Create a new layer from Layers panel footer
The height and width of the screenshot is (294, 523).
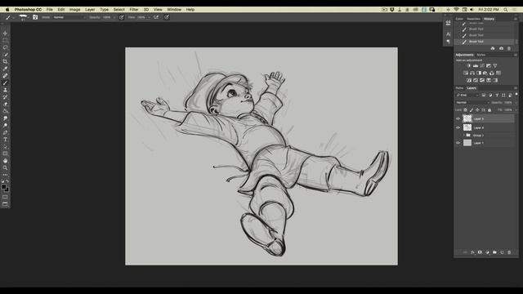502,252
